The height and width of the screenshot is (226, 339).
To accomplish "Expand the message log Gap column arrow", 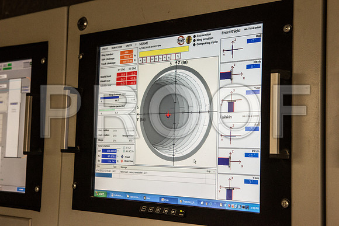I will [x=214, y=171].
